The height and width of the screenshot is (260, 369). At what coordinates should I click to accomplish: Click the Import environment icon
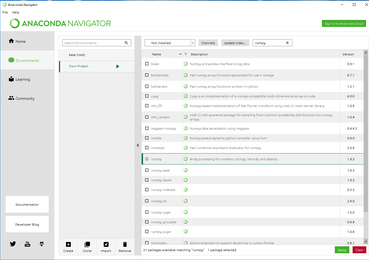click(106, 244)
